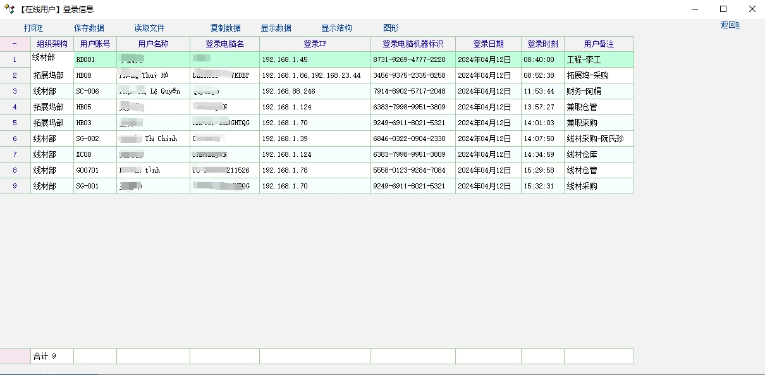The image size is (765, 375).
Task: Select 显示数据 in the toolbar
Action: click(x=276, y=28)
